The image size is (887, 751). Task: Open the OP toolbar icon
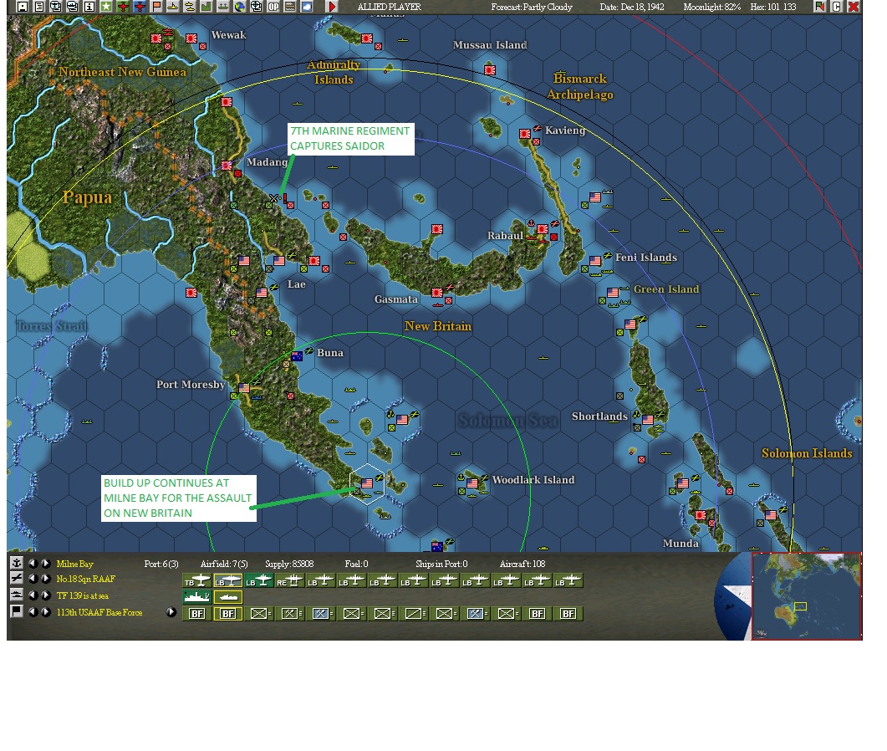click(x=273, y=7)
